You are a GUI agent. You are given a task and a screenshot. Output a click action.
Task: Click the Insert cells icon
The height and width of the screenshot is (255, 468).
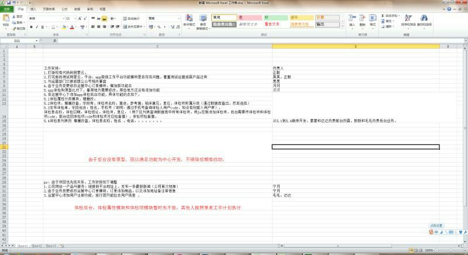coord(352,20)
